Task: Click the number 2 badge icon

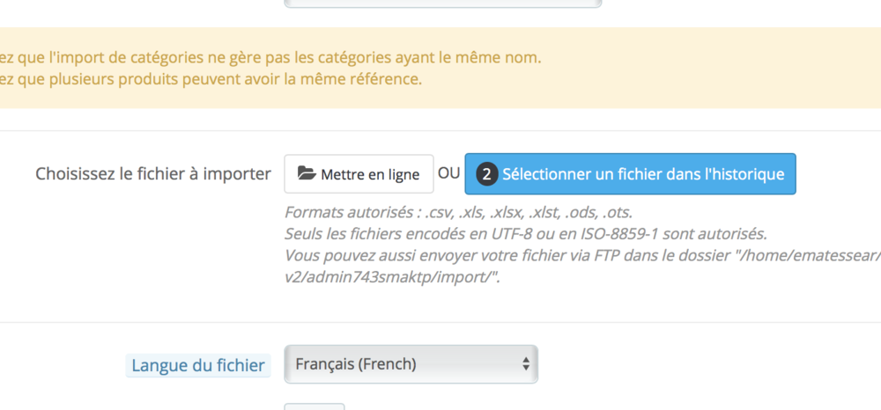Action: coord(487,174)
